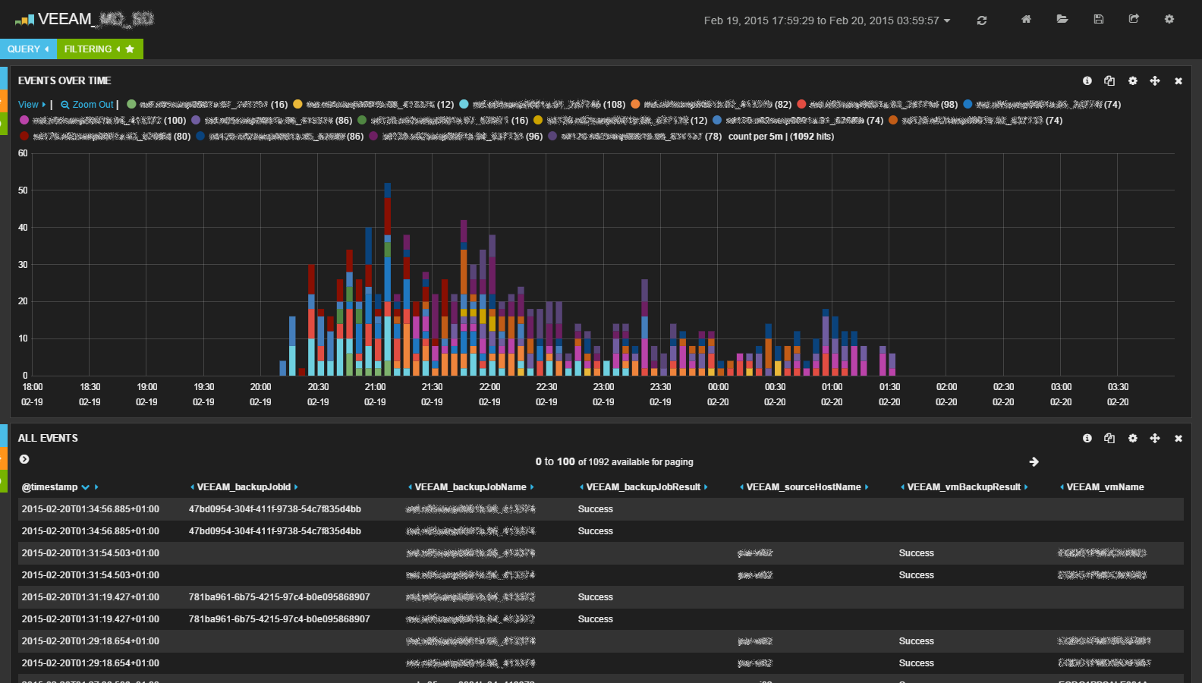The height and width of the screenshot is (683, 1202).
Task: Click move icon on Events Over Time panel
Action: point(1155,80)
